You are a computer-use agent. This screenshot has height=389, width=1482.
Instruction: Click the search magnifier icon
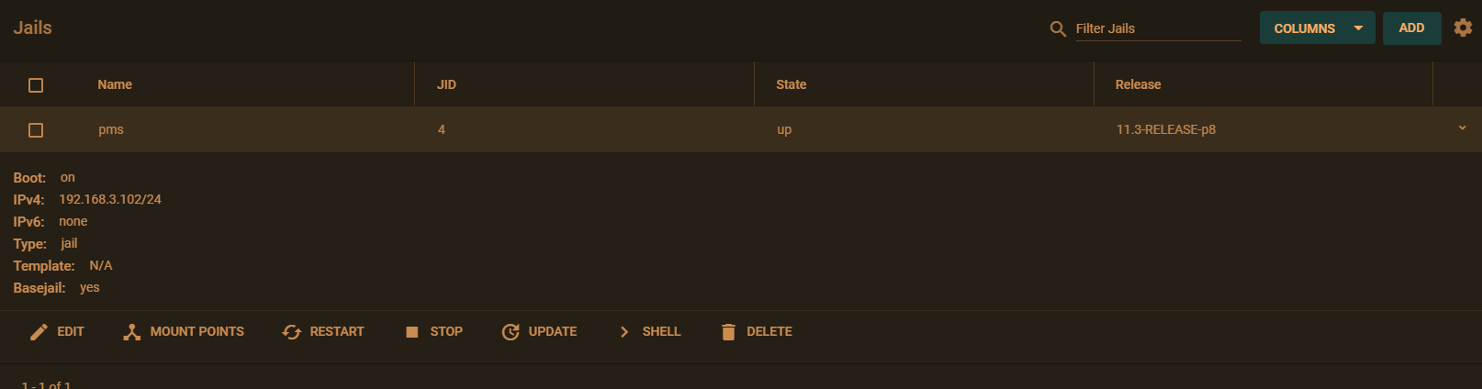coord(1058,29)
